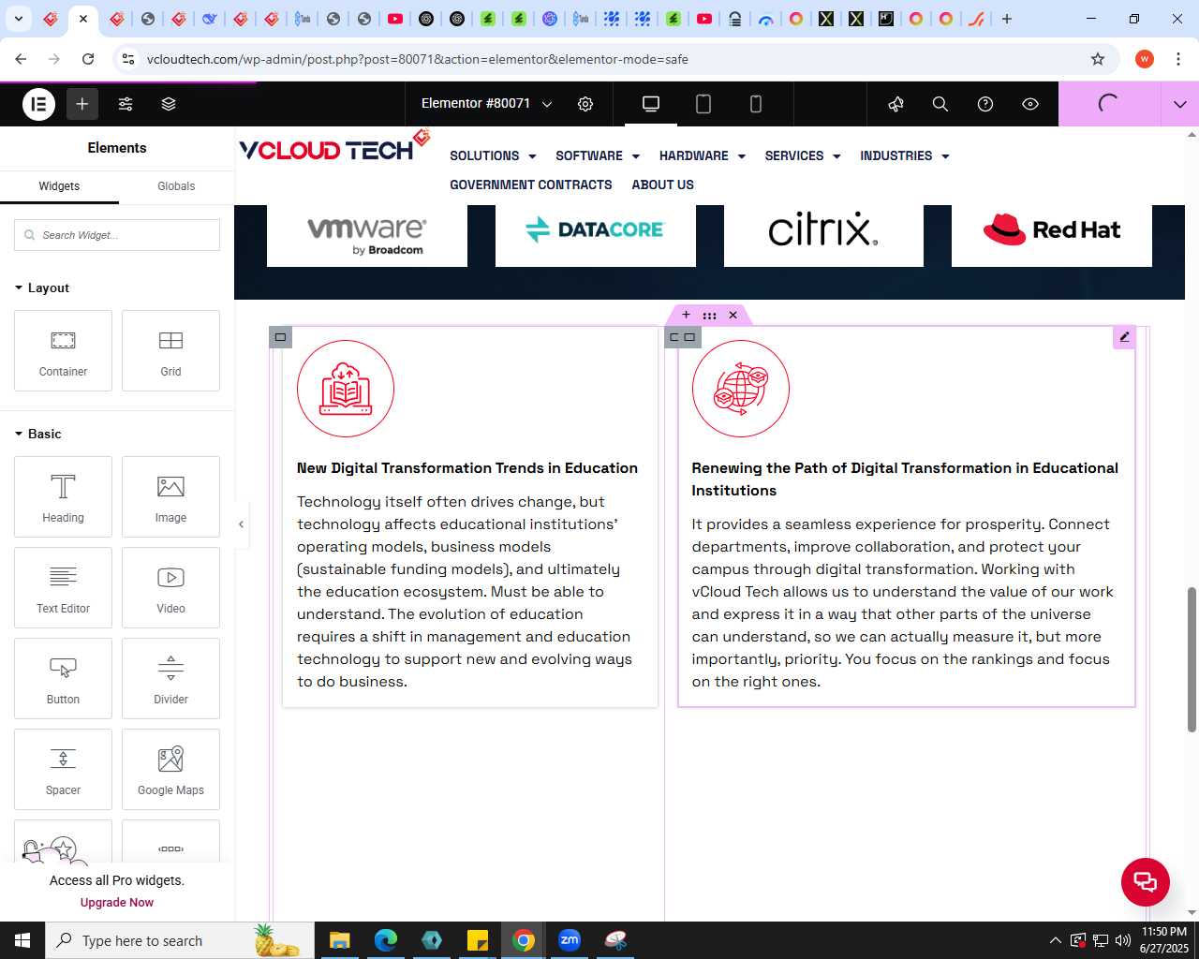Click the taskbar search box
The height and width of the screenshot is (959, 1199).
coord(180,940)
